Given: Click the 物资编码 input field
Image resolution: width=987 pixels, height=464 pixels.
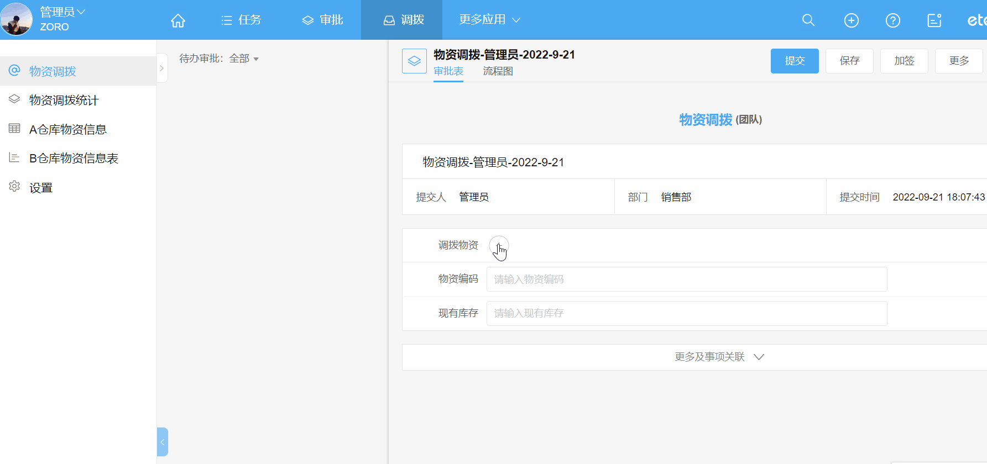Looking at the screenshot, I should (687, 280).
